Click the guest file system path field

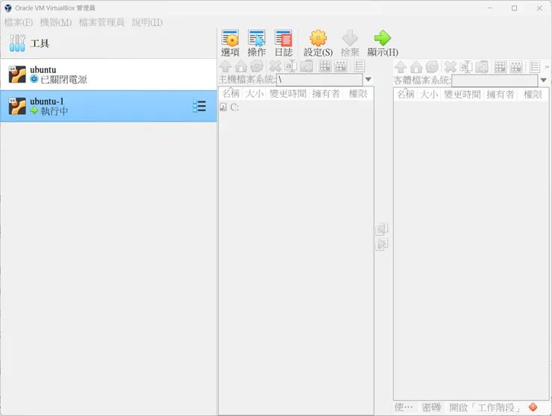click(x=495, y=81)
